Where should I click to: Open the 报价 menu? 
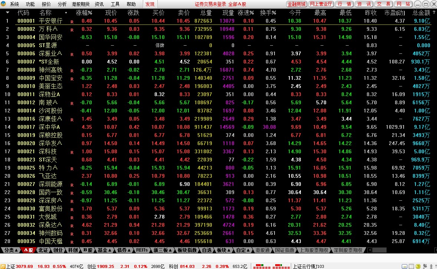pos(46,4)
